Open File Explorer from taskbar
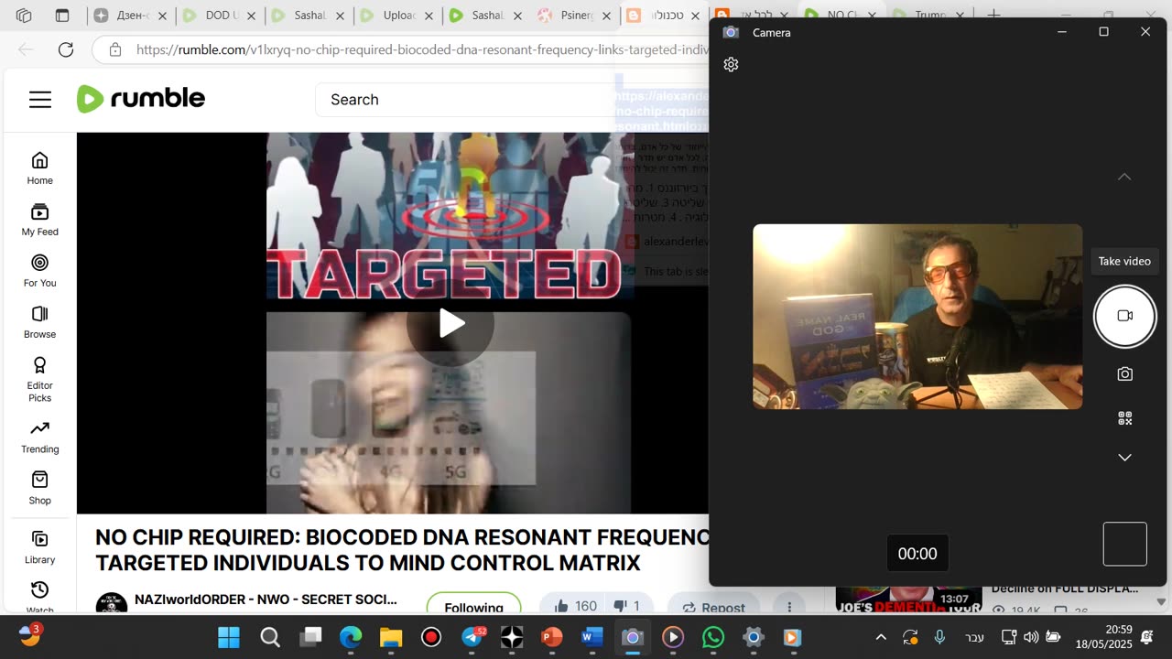 (391, 637)
